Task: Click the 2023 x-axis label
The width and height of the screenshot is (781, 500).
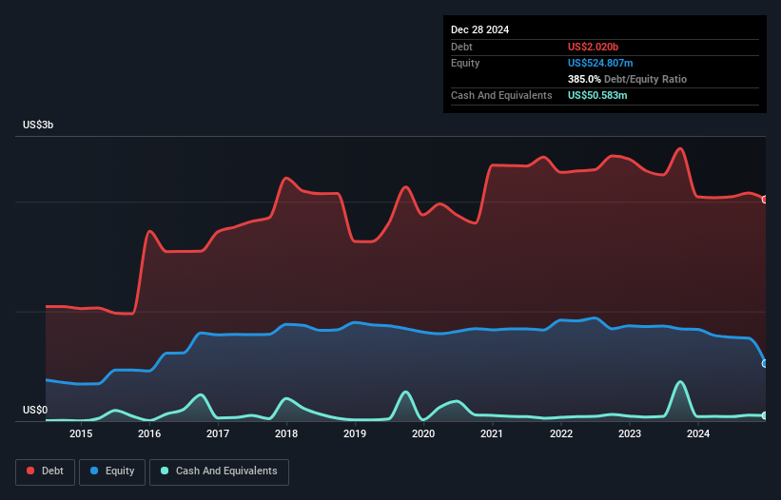Action: 630,433
